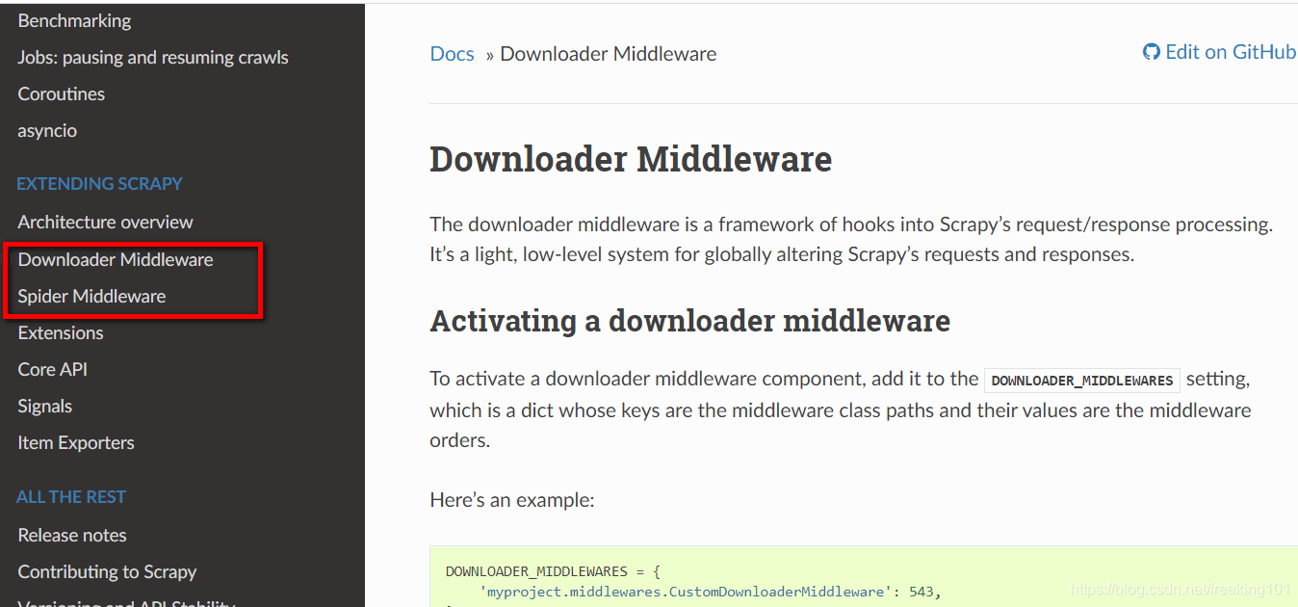Click the Here's an example: text
Viewport: 1298px width, 607px height.
(512, 500)
